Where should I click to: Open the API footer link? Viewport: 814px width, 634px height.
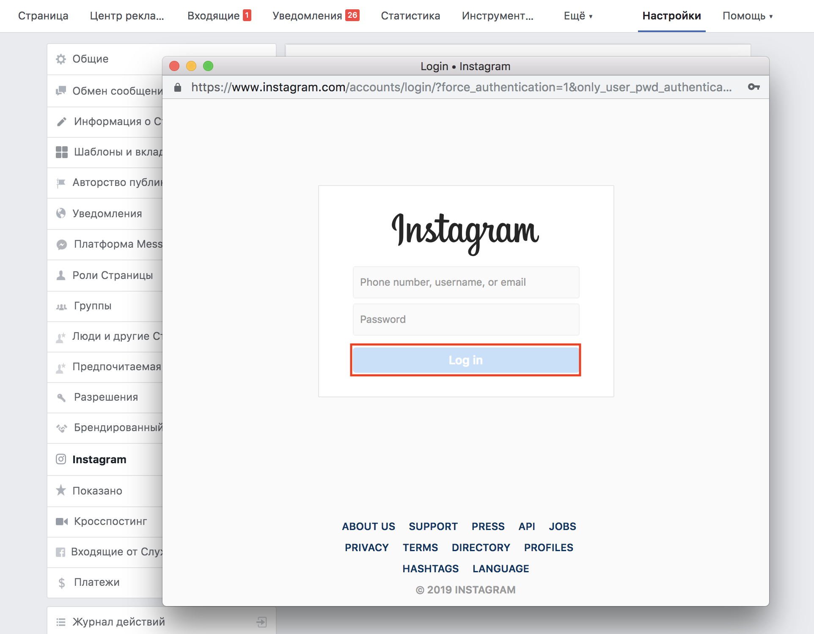tap(527, 526)
